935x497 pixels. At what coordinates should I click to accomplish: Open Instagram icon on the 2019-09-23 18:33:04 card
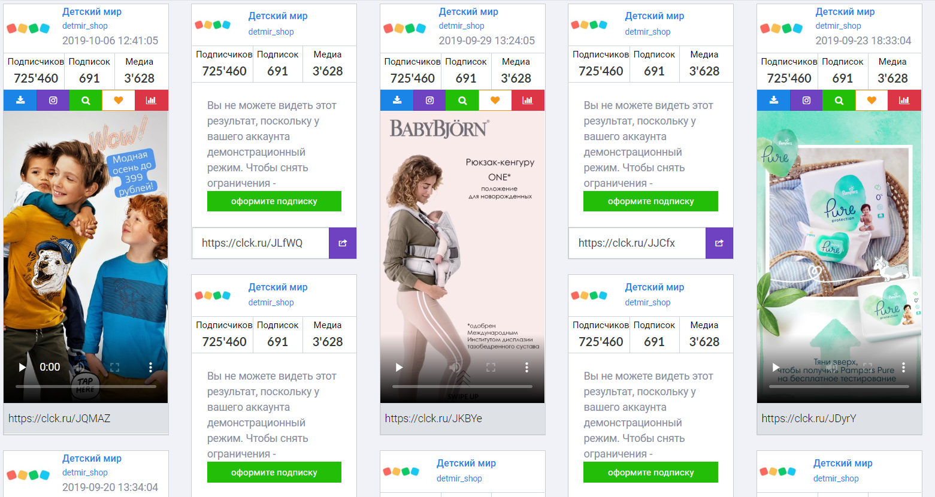(806, 101)
